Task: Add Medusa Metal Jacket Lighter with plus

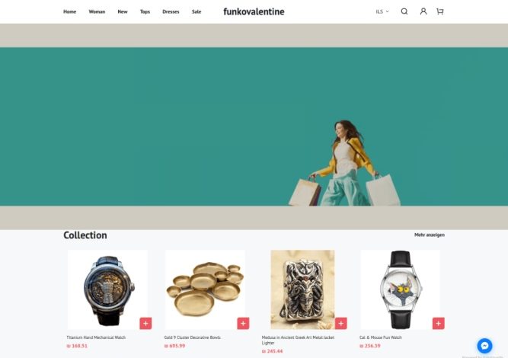Action: click(341, 323)
